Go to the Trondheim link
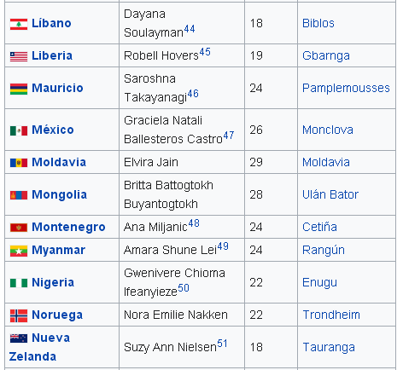The image size is (403, 370). coord(331,315)
